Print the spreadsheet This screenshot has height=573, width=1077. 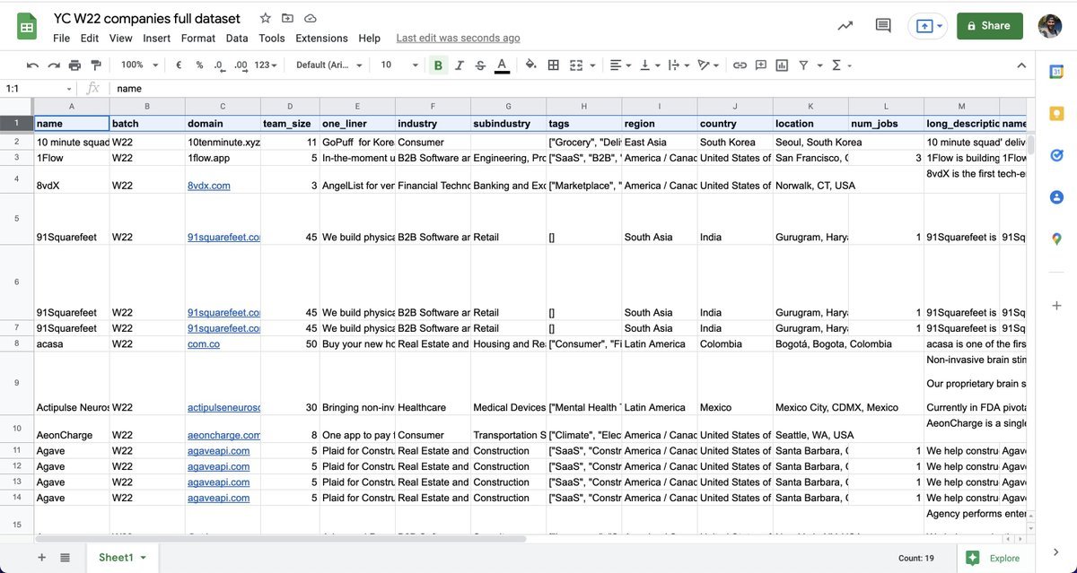pos(74,65)
